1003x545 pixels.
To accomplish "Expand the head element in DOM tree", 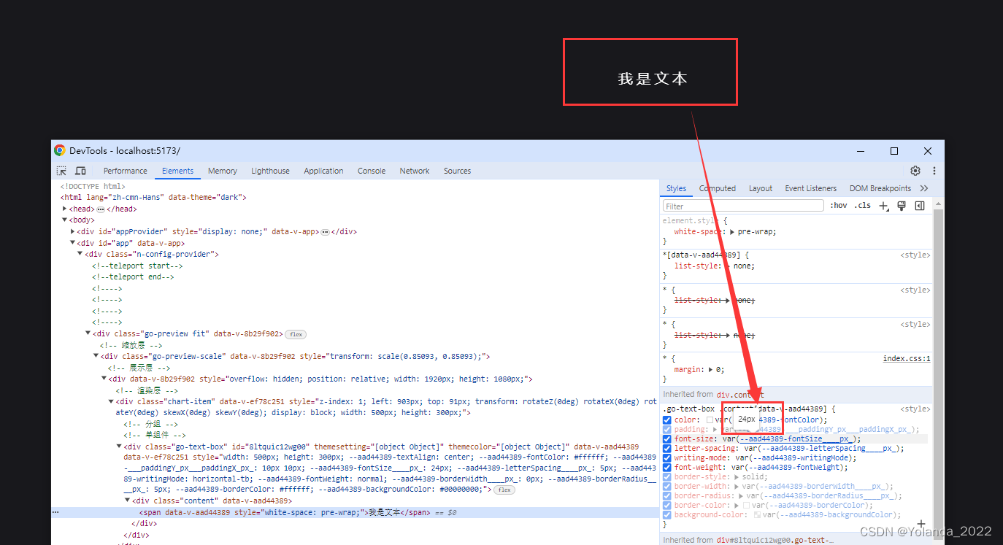I will pos(64,208).
